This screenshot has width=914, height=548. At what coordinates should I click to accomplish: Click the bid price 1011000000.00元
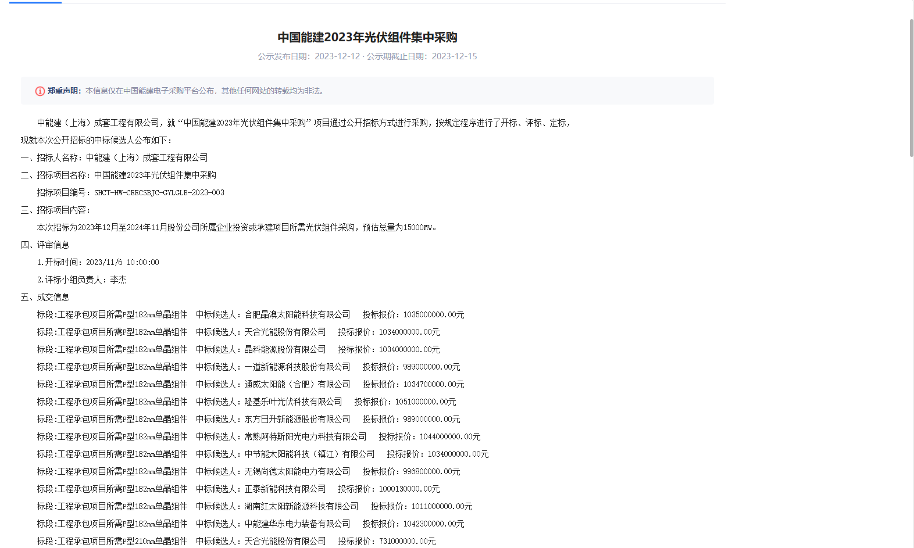point(442,506)
